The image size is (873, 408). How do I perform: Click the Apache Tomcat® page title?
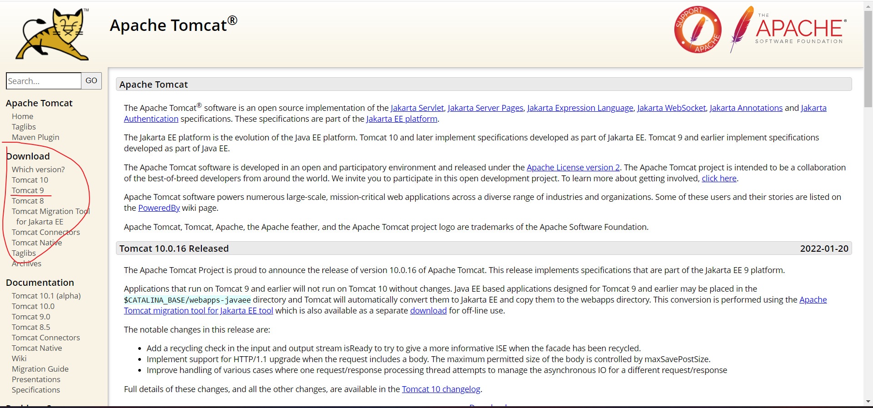173,25
